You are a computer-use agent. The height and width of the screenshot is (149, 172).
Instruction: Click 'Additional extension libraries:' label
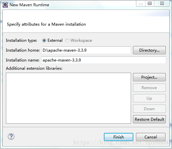[34, 68]
